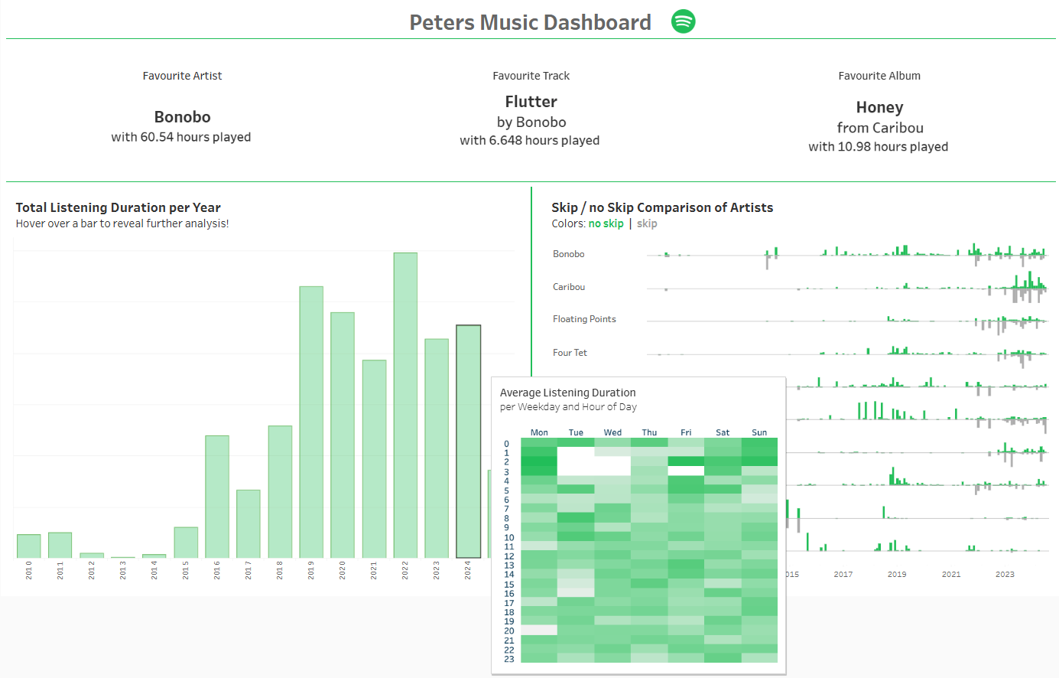Click the Skip / no Skip Comparison title
This screenshot has width=1059, height=678.
click(662, 207)
